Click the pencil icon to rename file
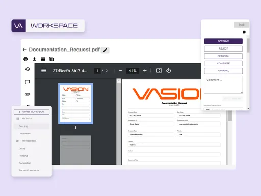Screen dimensions: 261x196 (105, 50)
